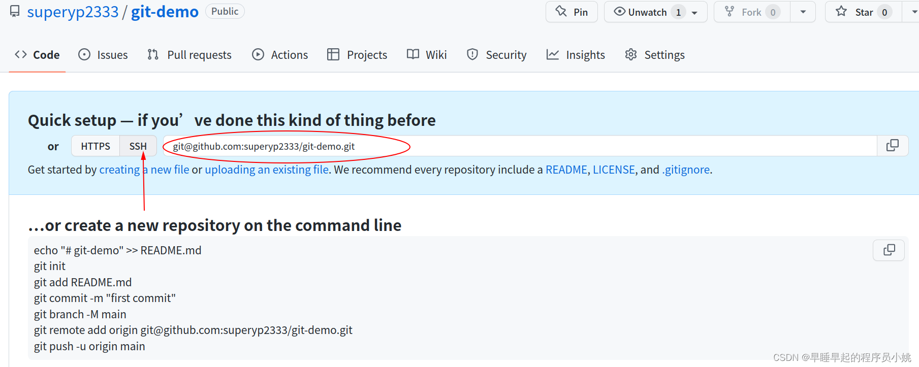The image size is (919, 367).
Task: Click the 'git push -u origin main' line
Action: click(x=89, y=346)
